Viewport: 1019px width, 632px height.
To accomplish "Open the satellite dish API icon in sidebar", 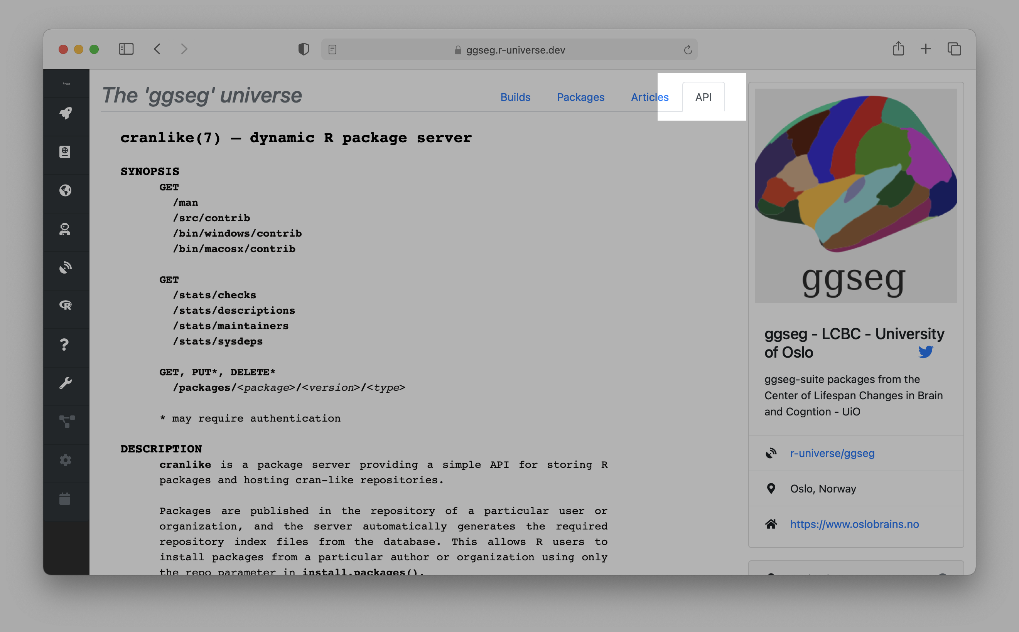I will 65,267.
